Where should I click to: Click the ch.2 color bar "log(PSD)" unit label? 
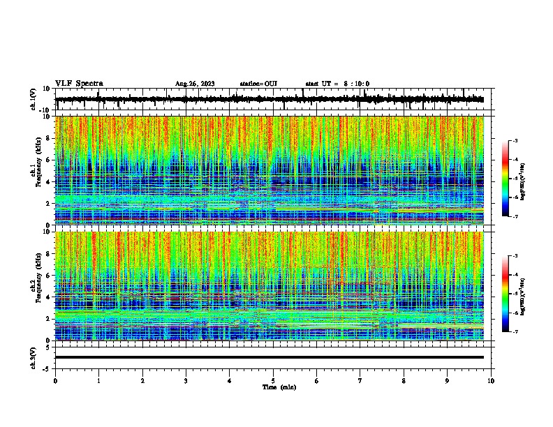click(x=523, y=297)
